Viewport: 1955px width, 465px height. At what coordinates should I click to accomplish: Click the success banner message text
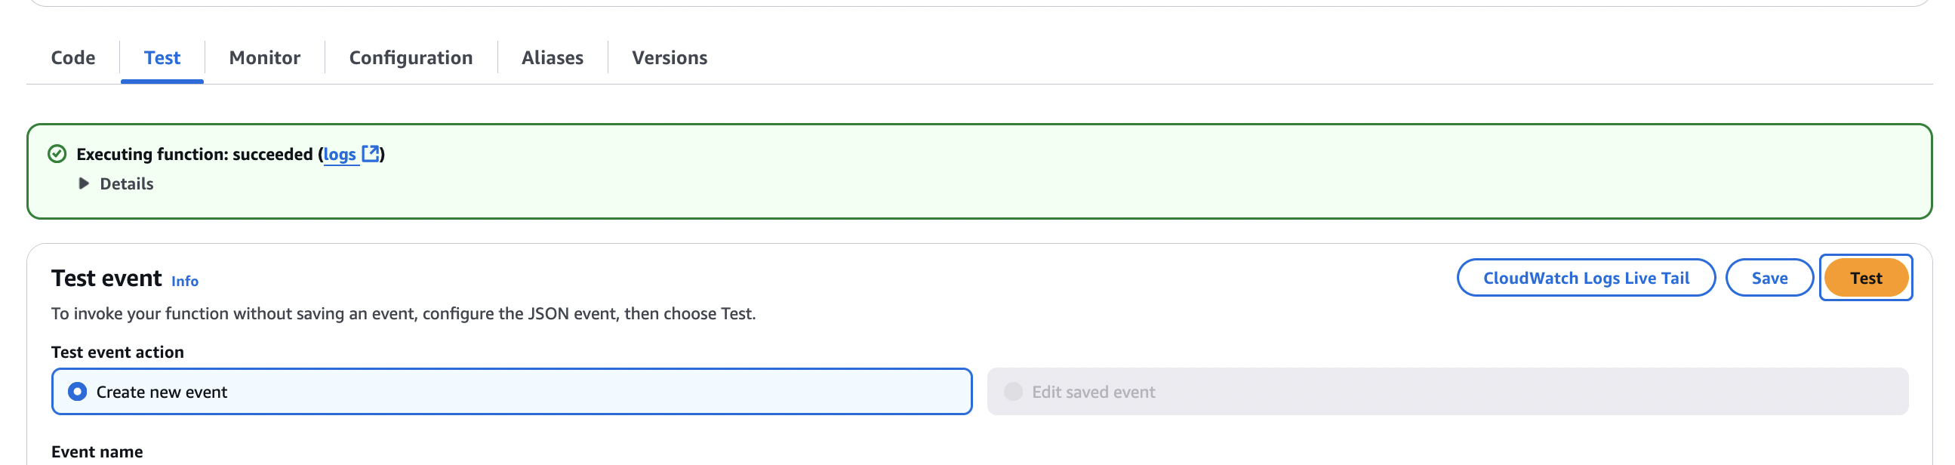[197, 153]
